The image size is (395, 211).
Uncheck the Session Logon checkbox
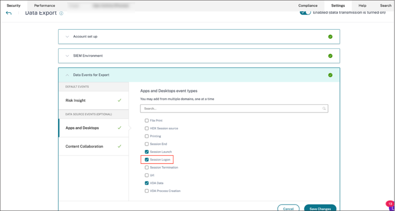click(146, 160)
